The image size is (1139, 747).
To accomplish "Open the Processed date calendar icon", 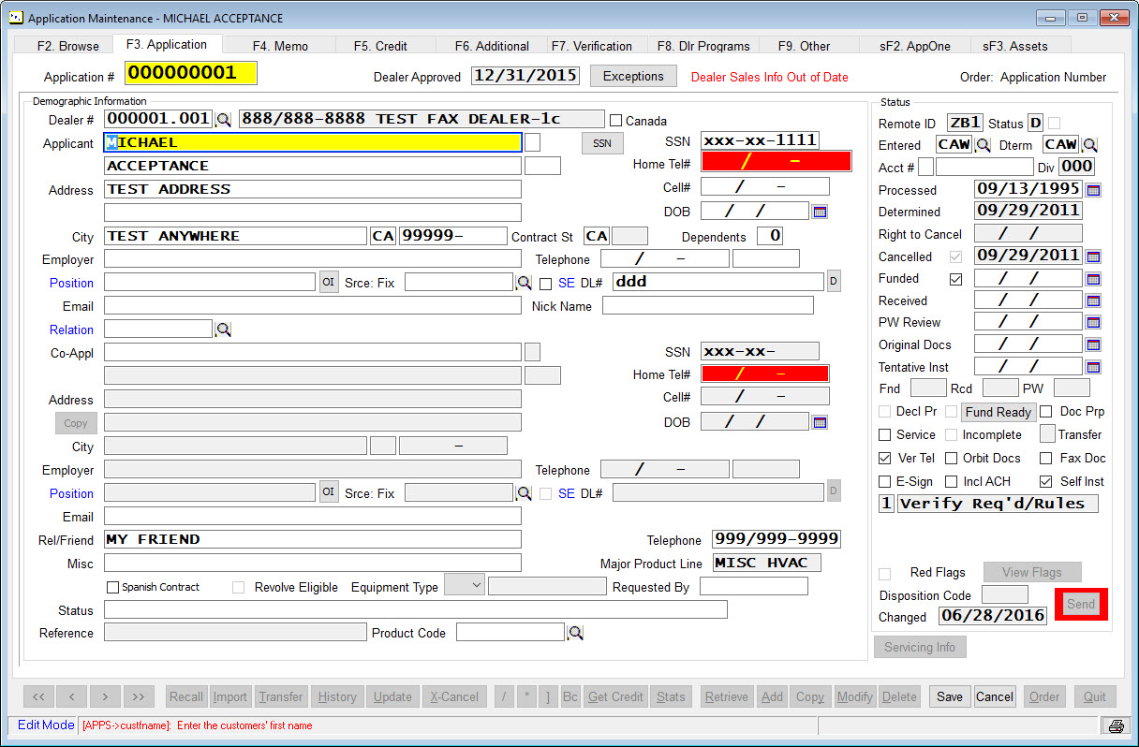I will 1093,190.
